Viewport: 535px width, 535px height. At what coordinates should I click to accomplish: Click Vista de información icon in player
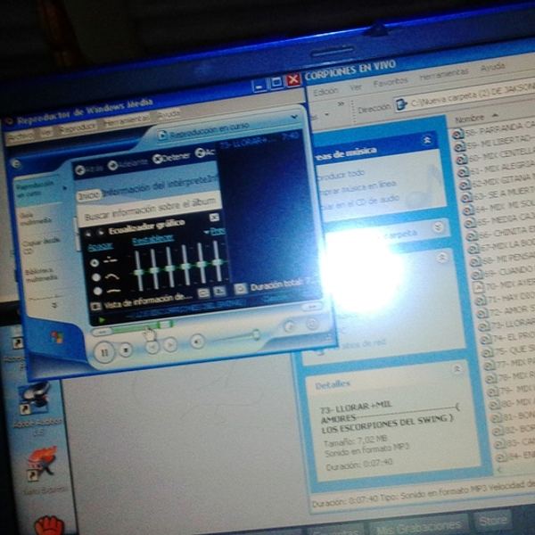click(x=95, y=307)
